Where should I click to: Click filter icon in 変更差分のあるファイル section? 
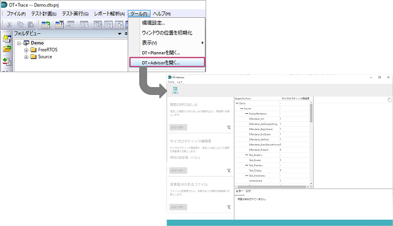pos(229,207)
